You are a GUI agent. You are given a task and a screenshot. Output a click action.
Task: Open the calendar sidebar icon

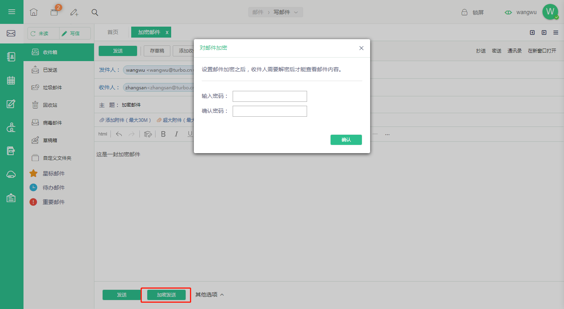coord(11,80)
